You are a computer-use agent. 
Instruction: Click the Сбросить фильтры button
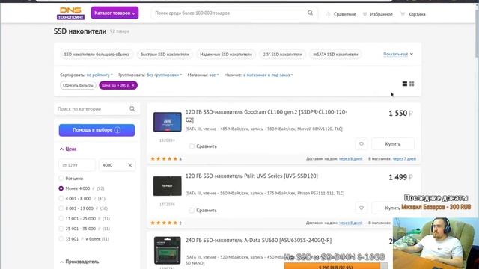point(78,85)
